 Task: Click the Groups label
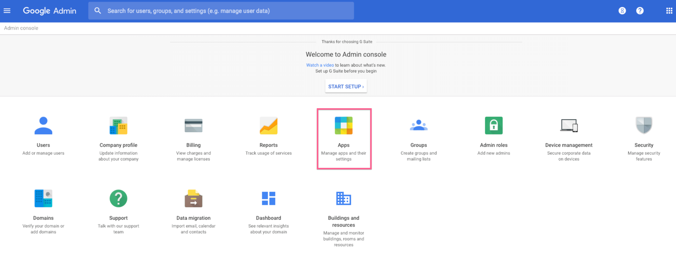[419, 145]
